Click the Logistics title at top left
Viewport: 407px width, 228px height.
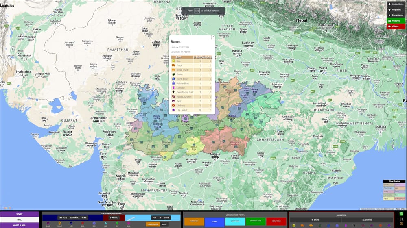click(7, 5)
